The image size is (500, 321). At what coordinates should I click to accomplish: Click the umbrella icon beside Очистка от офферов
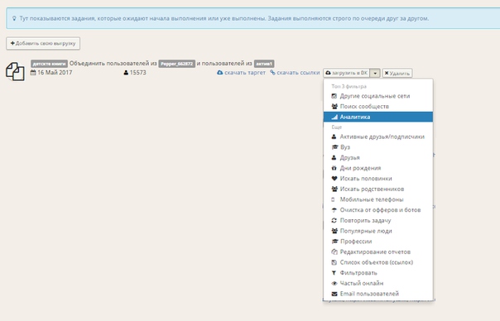point(334,210)
